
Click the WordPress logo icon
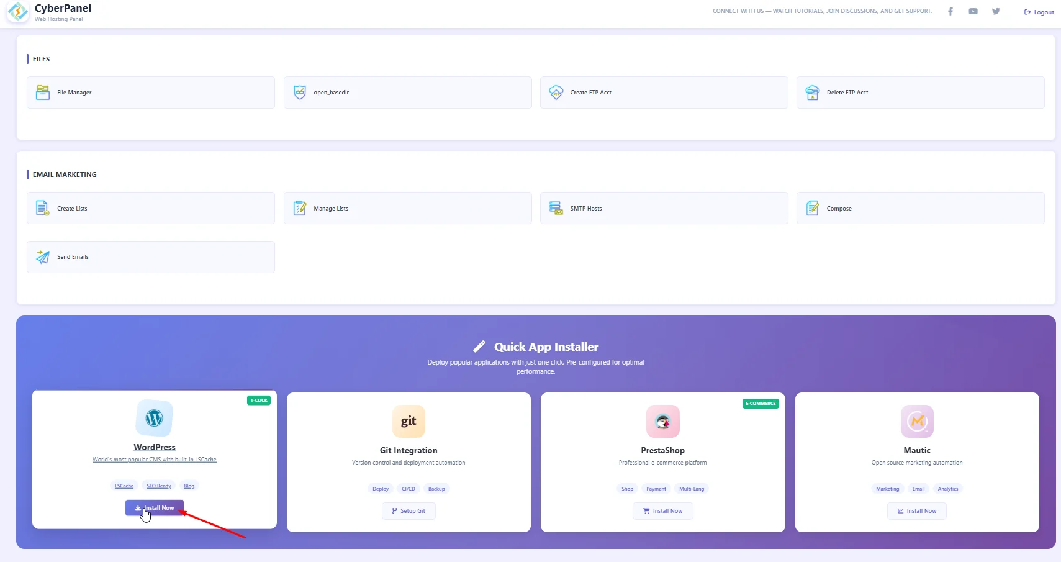154,419
